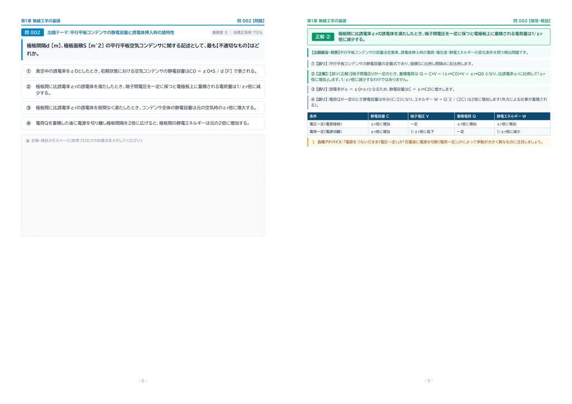Click explanation ②【正解】端子間電圧Vが一定のとき
This screenshot has width=572, height=404.
tap(428, 76)
